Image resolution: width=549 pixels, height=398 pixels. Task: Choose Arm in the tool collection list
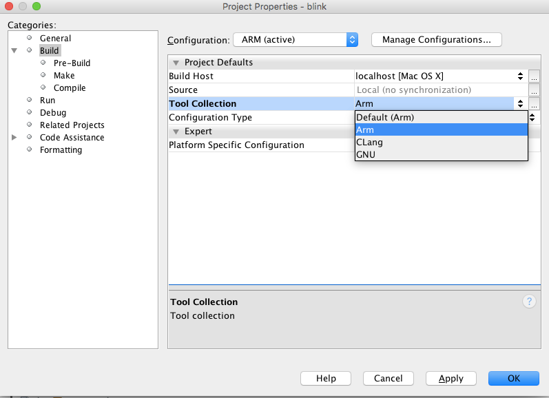441,129
